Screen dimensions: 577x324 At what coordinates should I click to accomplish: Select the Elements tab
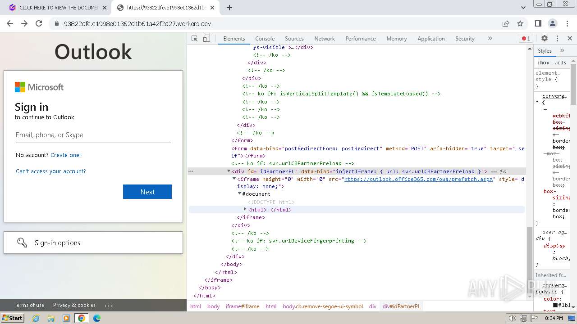[x=234, y=39]
